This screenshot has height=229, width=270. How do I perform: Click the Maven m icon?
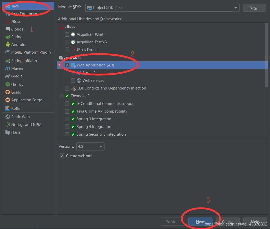click(x=8, y=68)
